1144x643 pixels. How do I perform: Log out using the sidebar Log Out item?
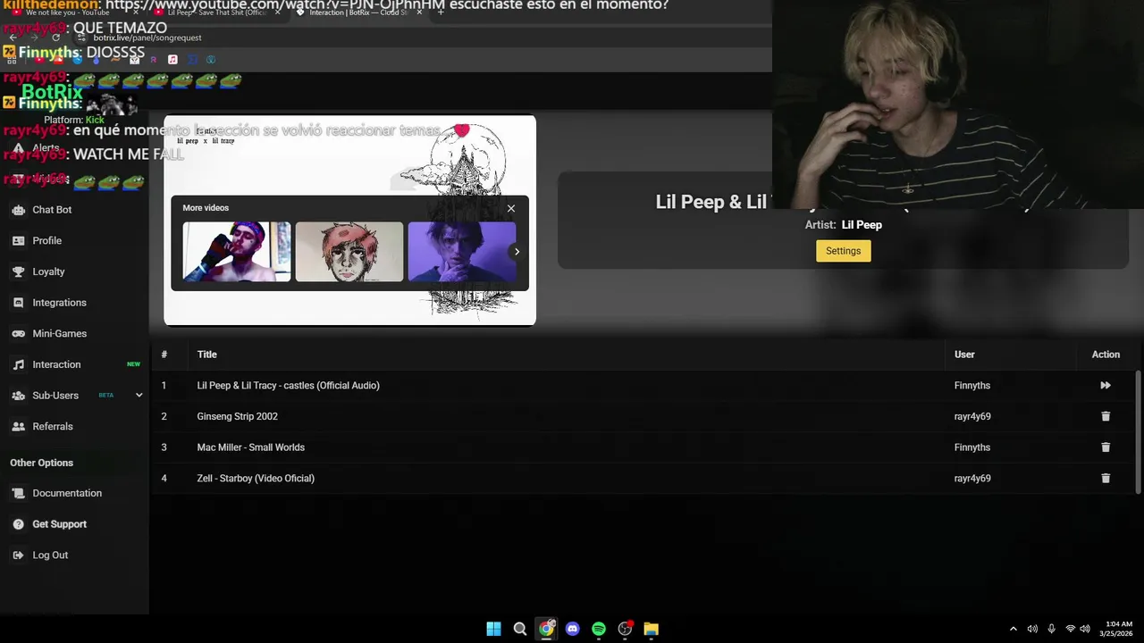coord(50,555)
